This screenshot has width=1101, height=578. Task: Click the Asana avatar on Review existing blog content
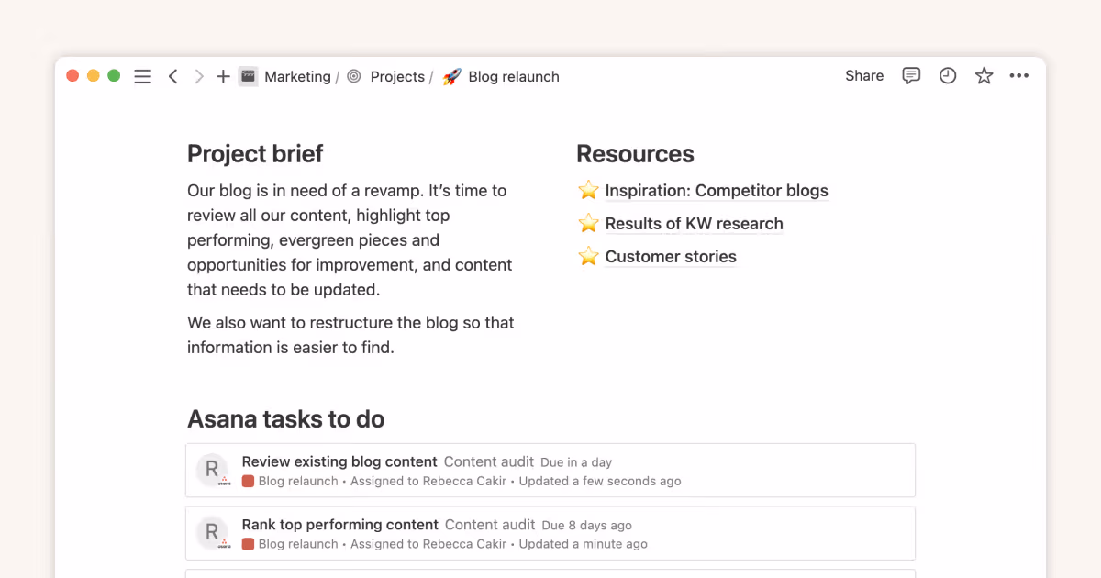point(212,470)
